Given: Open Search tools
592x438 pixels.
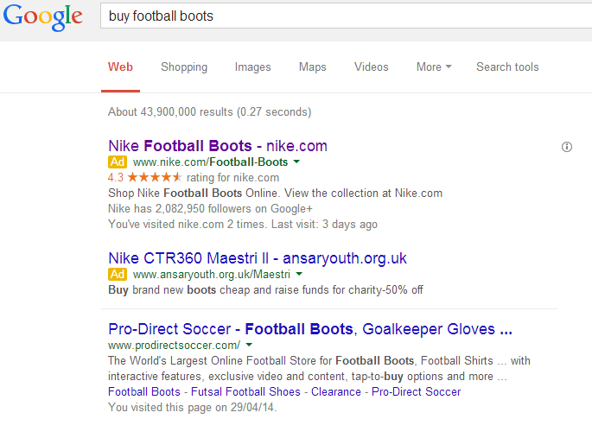Looking at the screenshot, I should (x=507, y=67).
